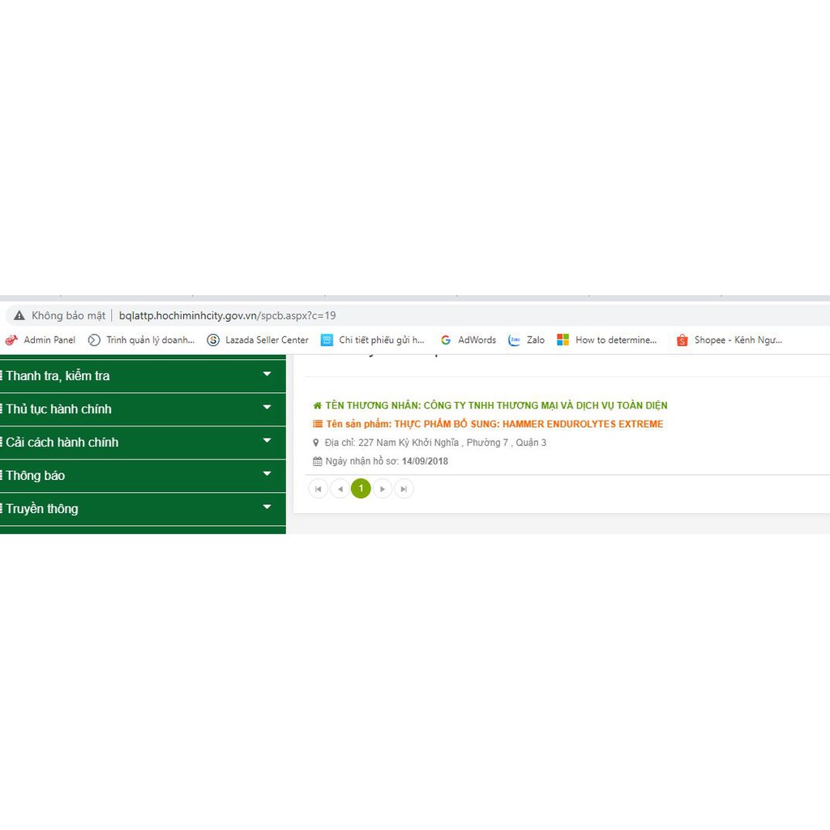Open the Lazada Seller Center bookmark
Image resolution: width=830 pixels, height=830 pixels.
click(258, 340)
